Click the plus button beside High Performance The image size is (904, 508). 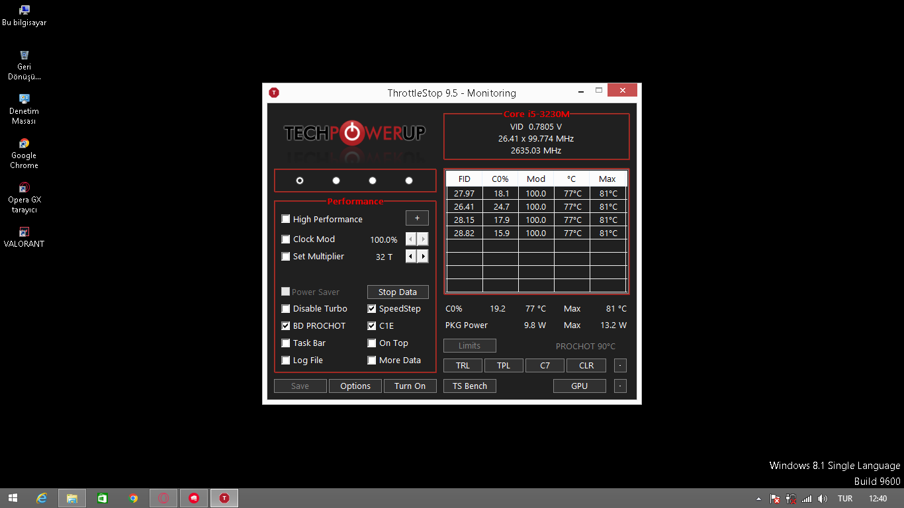coord(417,218)
